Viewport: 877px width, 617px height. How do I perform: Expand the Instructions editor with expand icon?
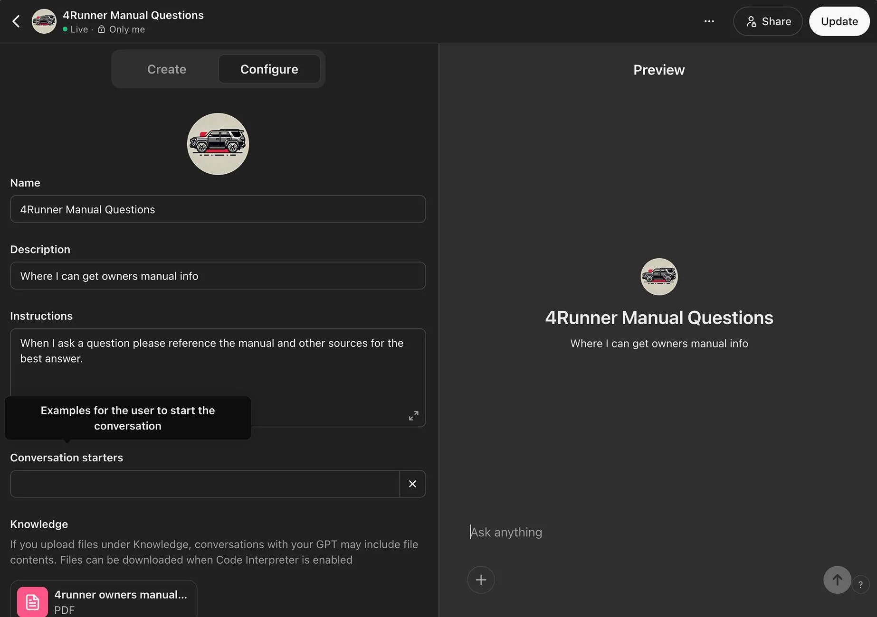coord(413,416)
